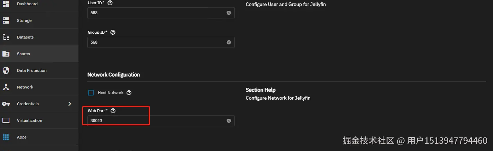Clear the Group ID field value
The image size is (493, 151).
point(229,42)
